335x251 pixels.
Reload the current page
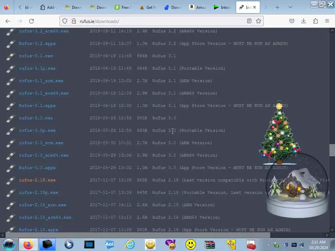click(31, 21)
